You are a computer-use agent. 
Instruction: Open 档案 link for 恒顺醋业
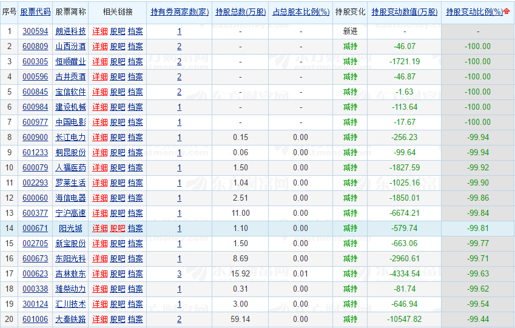135,61
